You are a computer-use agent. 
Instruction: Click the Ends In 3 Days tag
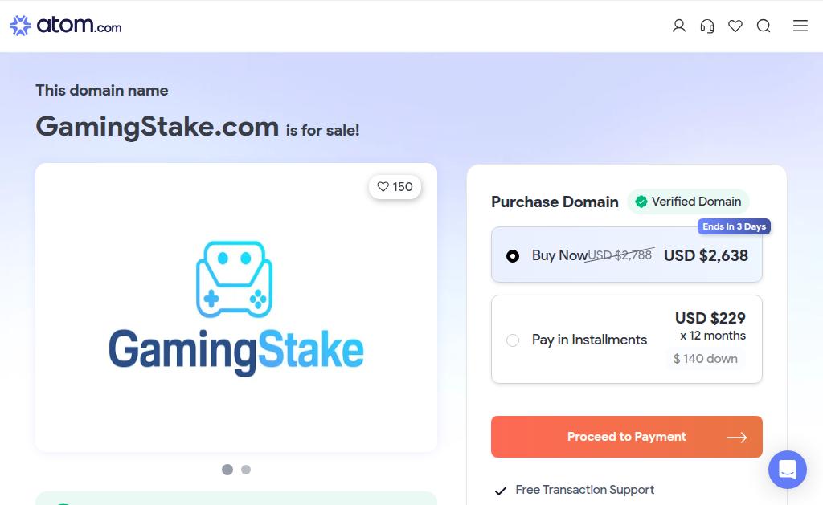coord(734,226)
